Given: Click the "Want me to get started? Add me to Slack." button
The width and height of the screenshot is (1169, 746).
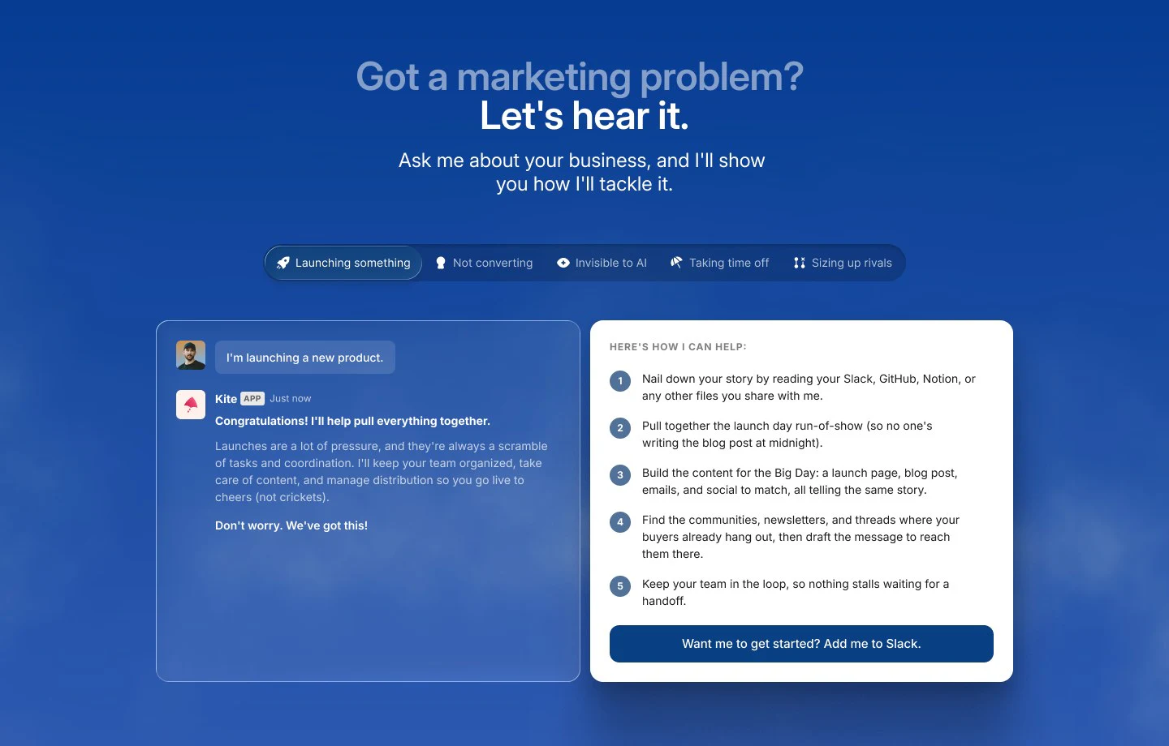Looking at the screenshot, I should point(801,644).
